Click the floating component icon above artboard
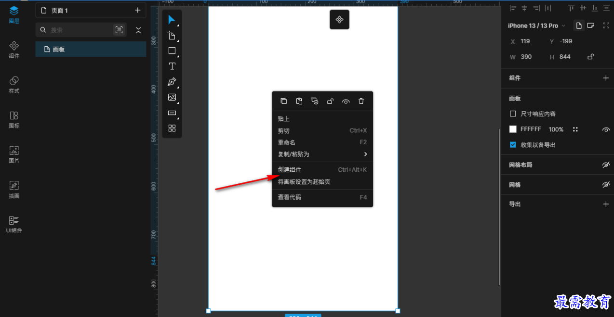This screenshot has width=614, height=317. pos(339,19)
